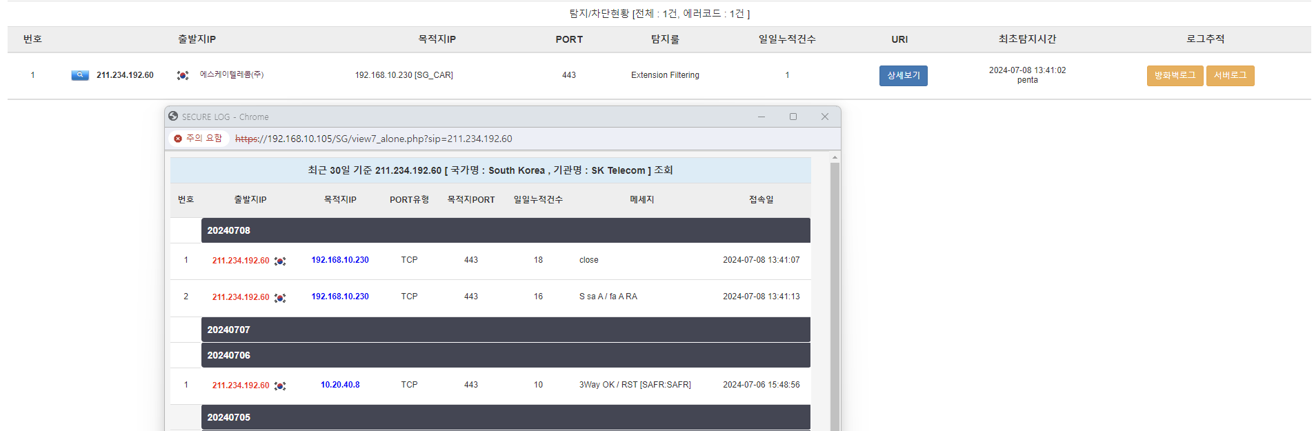Screen dimensions: 1314x431
Task: Open destination IP 10.20.40.8 link
Action: (x=340, y=385)
